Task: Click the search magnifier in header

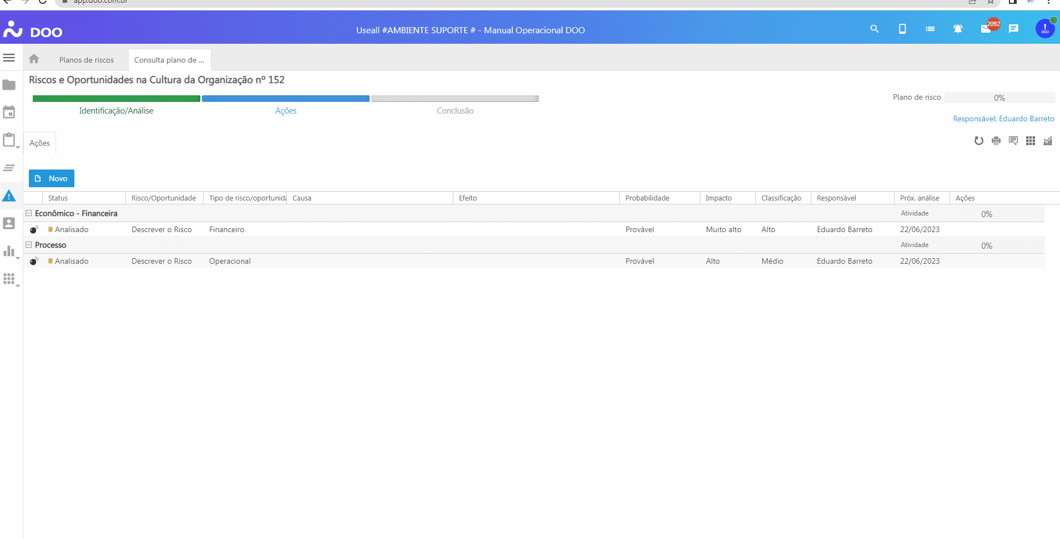Action: (875, 29)
